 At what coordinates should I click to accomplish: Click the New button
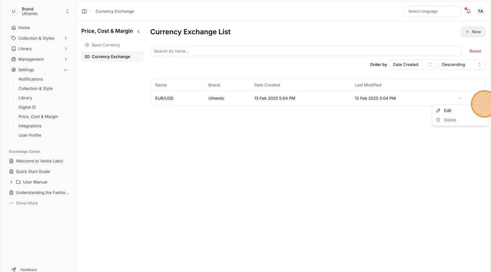click(473, 32)
